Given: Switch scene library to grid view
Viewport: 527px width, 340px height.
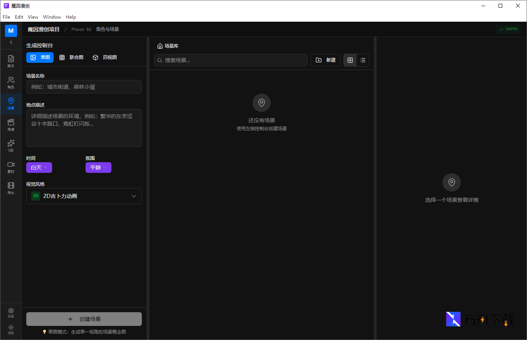Looking at the screenshot, I should (x=350, y=60).
